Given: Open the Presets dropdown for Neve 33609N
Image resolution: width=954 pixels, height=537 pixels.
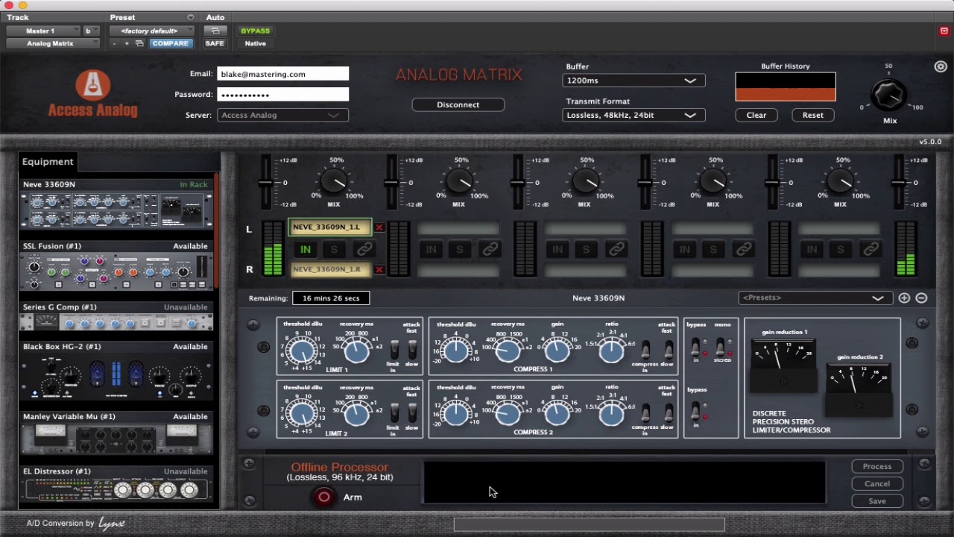Looking at the screenshot, I should click(x=815, y=298).
